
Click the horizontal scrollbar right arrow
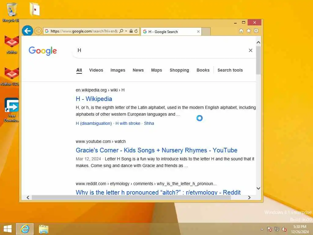tap(249, 197)
